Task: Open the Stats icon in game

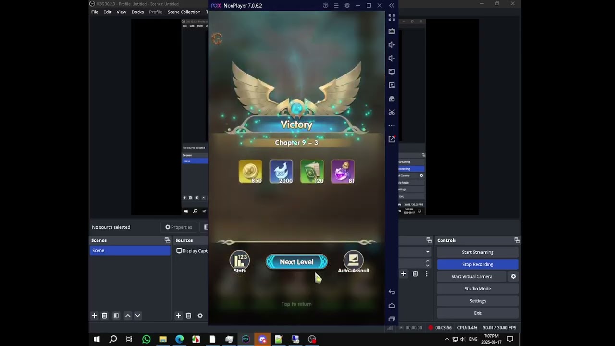Action: (x=240, y=262)
